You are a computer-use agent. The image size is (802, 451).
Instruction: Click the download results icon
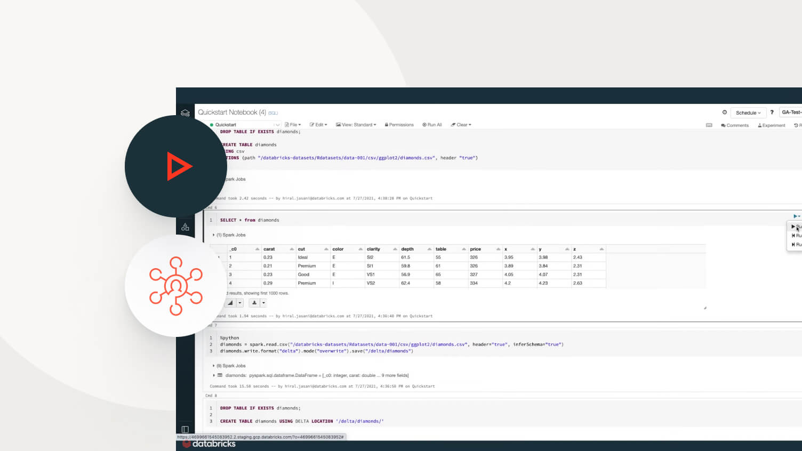254,303
